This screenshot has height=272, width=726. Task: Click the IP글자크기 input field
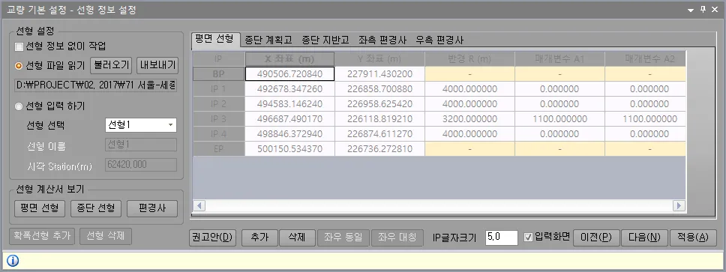tap(502, 238)
